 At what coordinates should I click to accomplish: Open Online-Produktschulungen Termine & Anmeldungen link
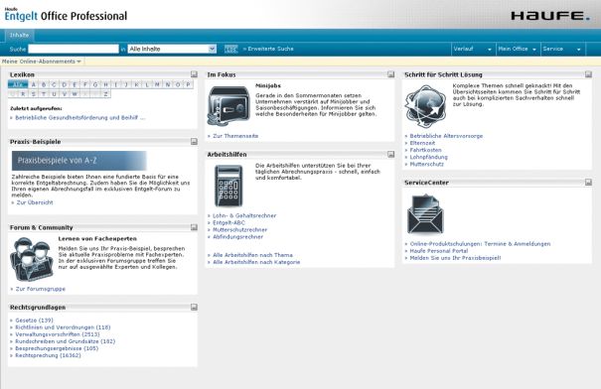click(480, 244)
